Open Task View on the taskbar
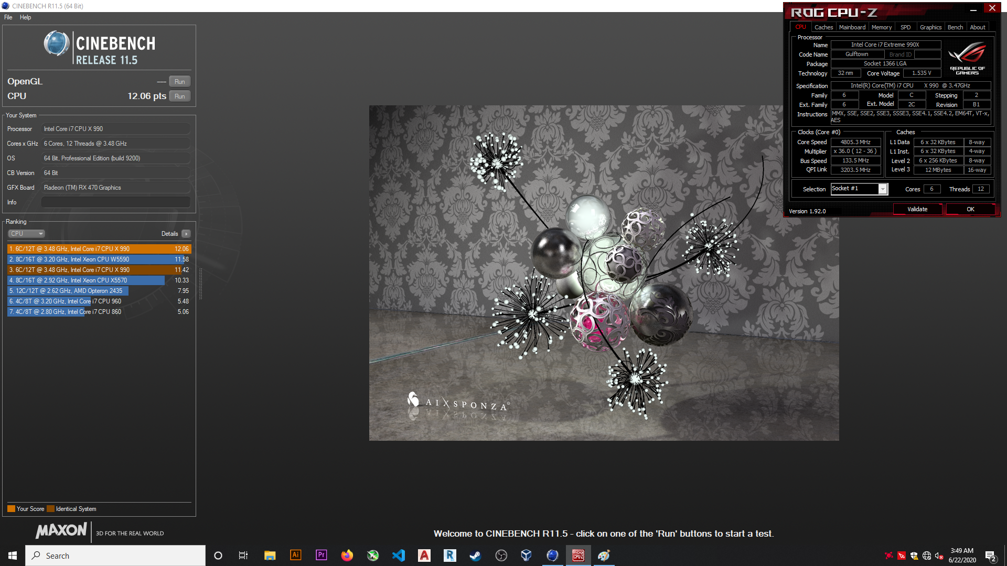This screenshot has width=1007, height=566. 243,556
